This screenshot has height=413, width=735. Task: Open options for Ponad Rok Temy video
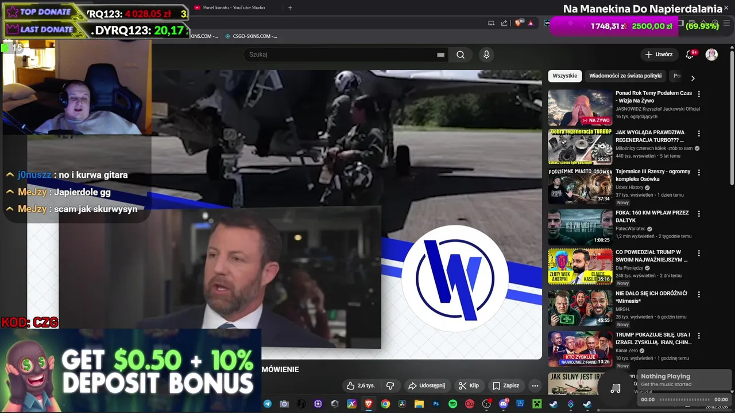(x=699, y=93)
